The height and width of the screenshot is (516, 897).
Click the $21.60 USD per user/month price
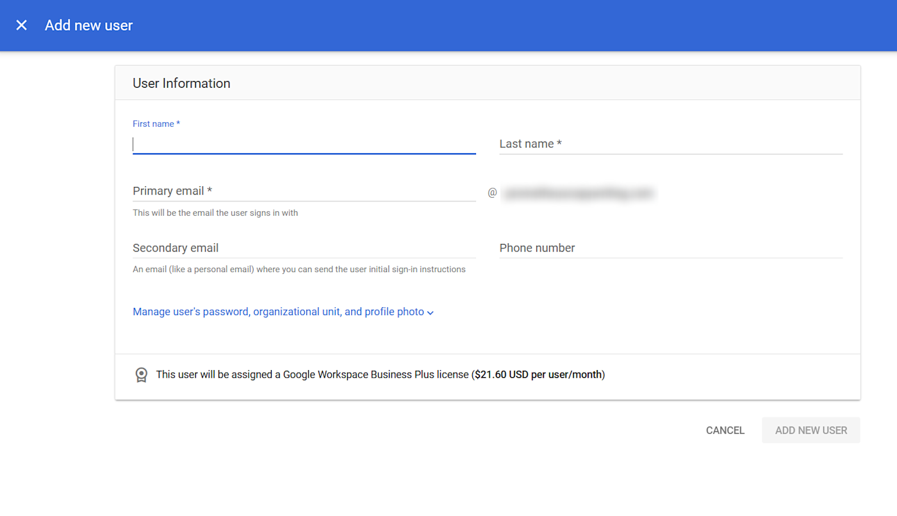click(538, 375)
